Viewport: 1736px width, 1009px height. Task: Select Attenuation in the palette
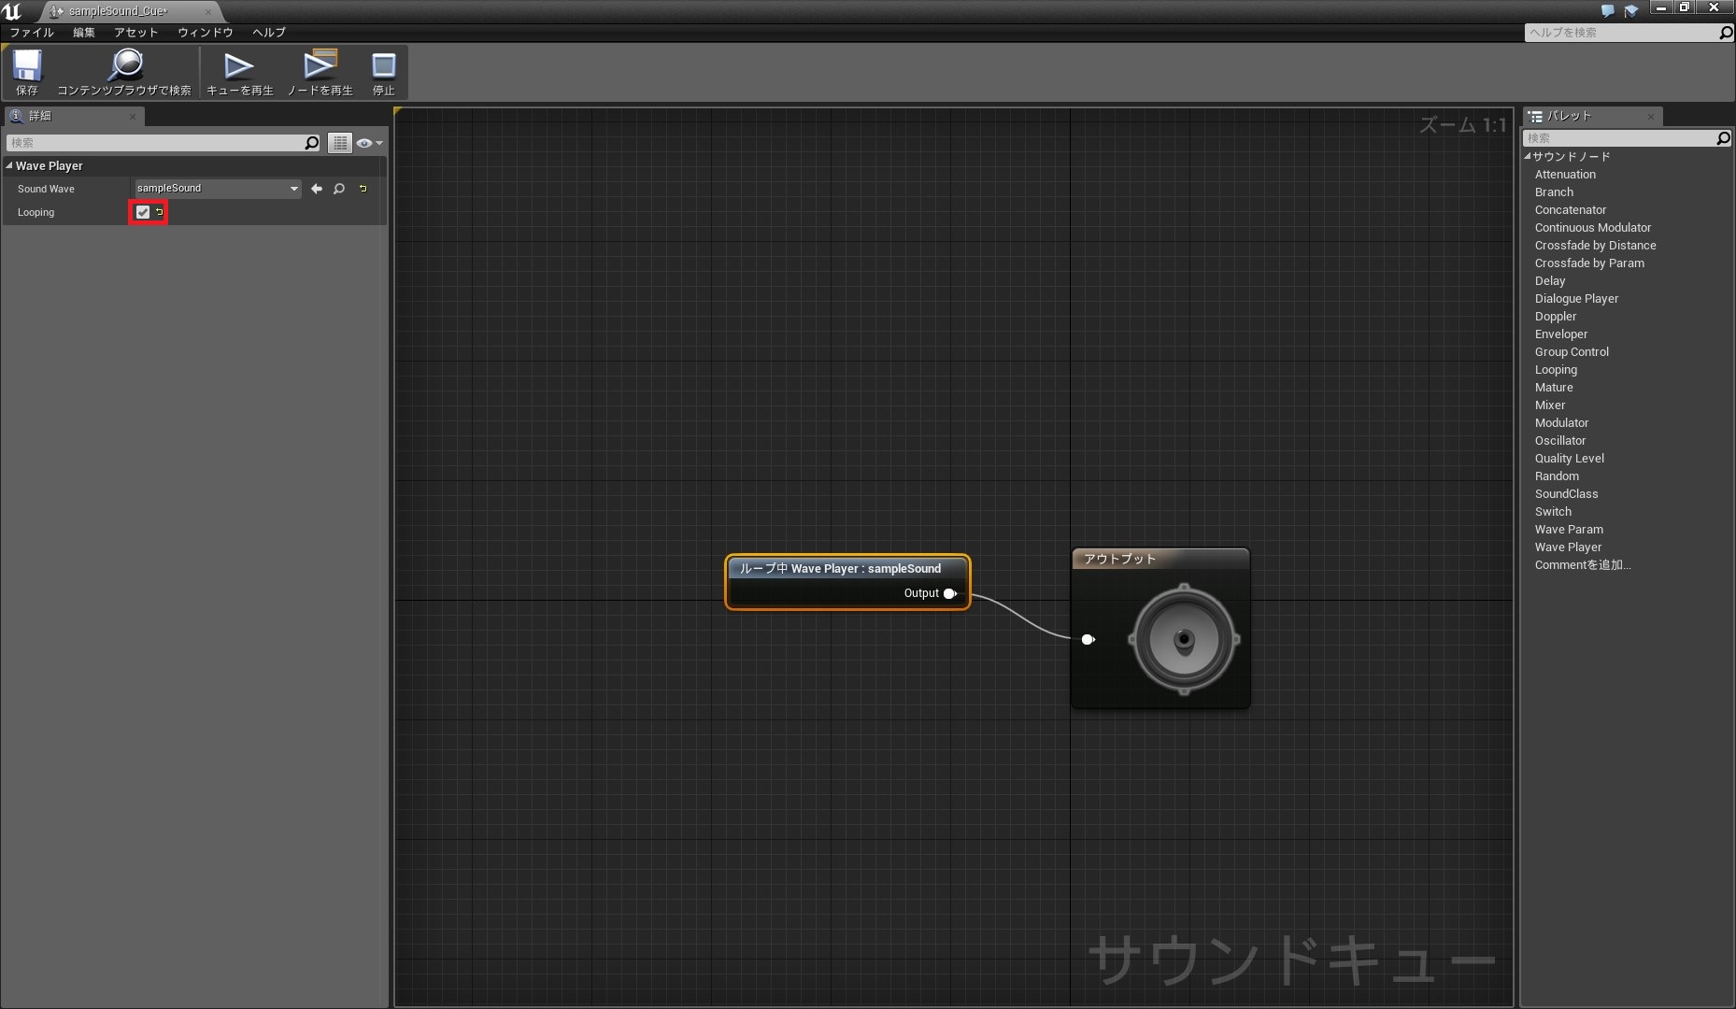pyautogui.click(x=1565, y=175)
